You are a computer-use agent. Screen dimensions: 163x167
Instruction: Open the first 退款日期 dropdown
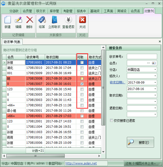[155, 108]
